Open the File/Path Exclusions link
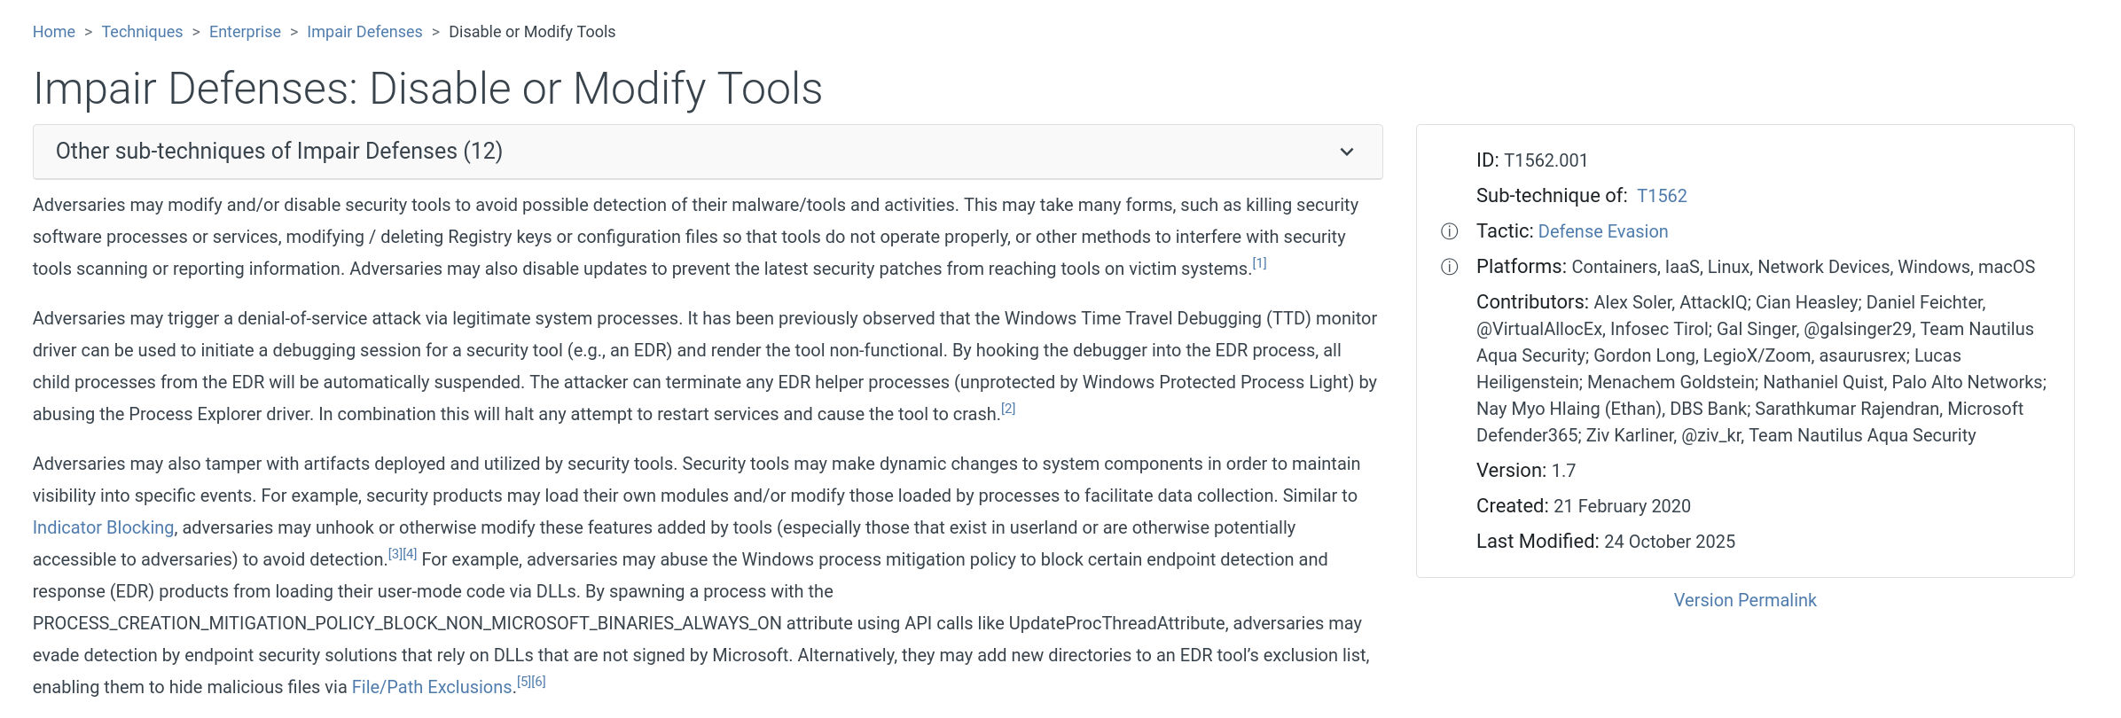 tap(432, 687)
